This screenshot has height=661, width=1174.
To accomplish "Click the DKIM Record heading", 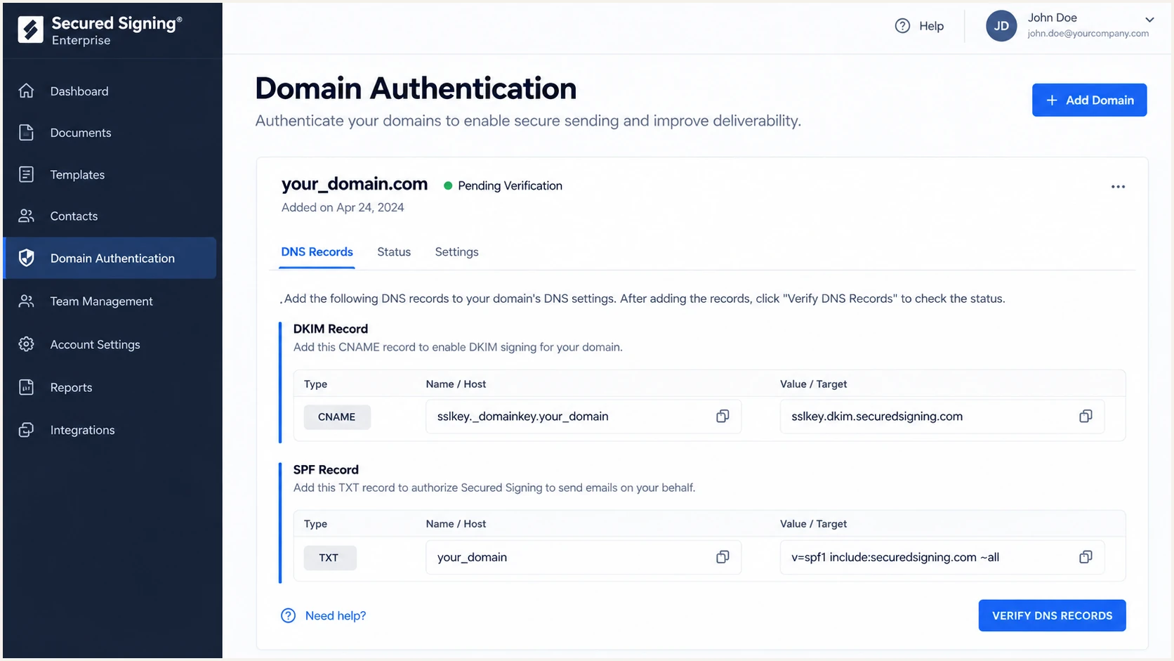I will 331,329.
